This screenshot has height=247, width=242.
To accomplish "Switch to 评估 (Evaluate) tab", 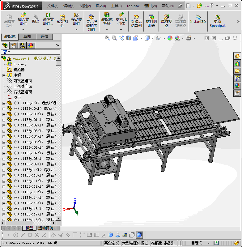I will click(x=45, y=36).
